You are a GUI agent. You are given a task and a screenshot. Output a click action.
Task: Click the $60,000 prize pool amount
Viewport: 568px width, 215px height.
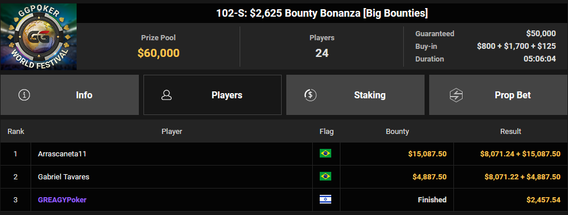pyautogui.click(x=158, y=53)
